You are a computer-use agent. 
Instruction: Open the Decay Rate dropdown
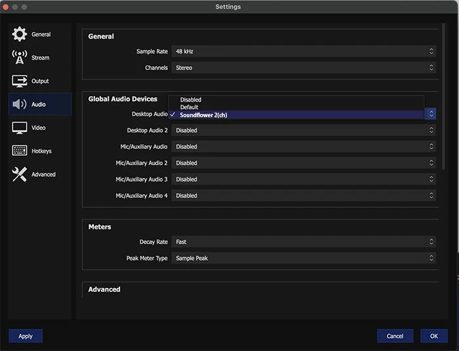pyautogui.click(x=303, y=242)
